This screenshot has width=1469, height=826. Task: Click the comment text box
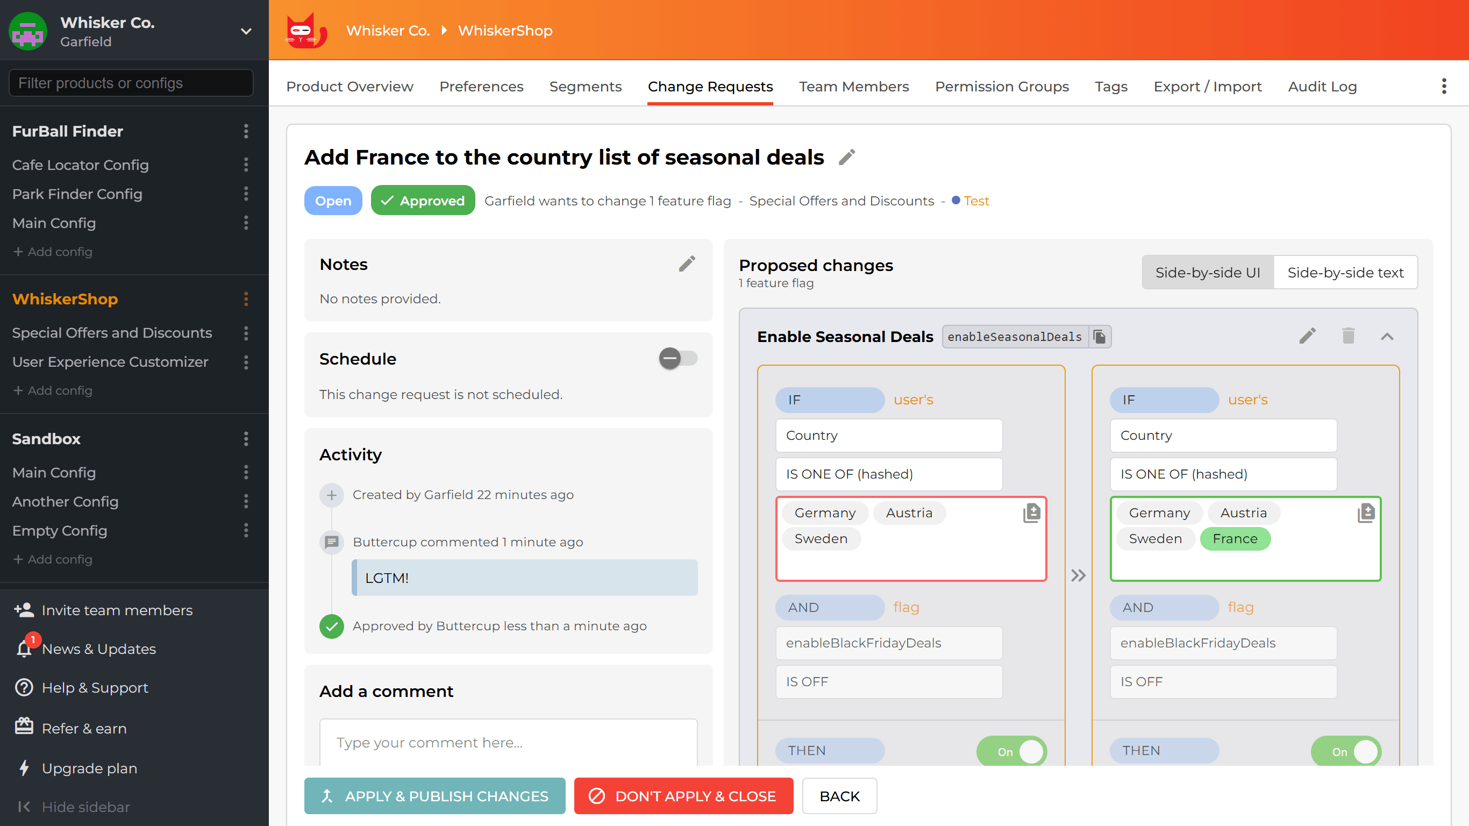[x=508, y=742]
